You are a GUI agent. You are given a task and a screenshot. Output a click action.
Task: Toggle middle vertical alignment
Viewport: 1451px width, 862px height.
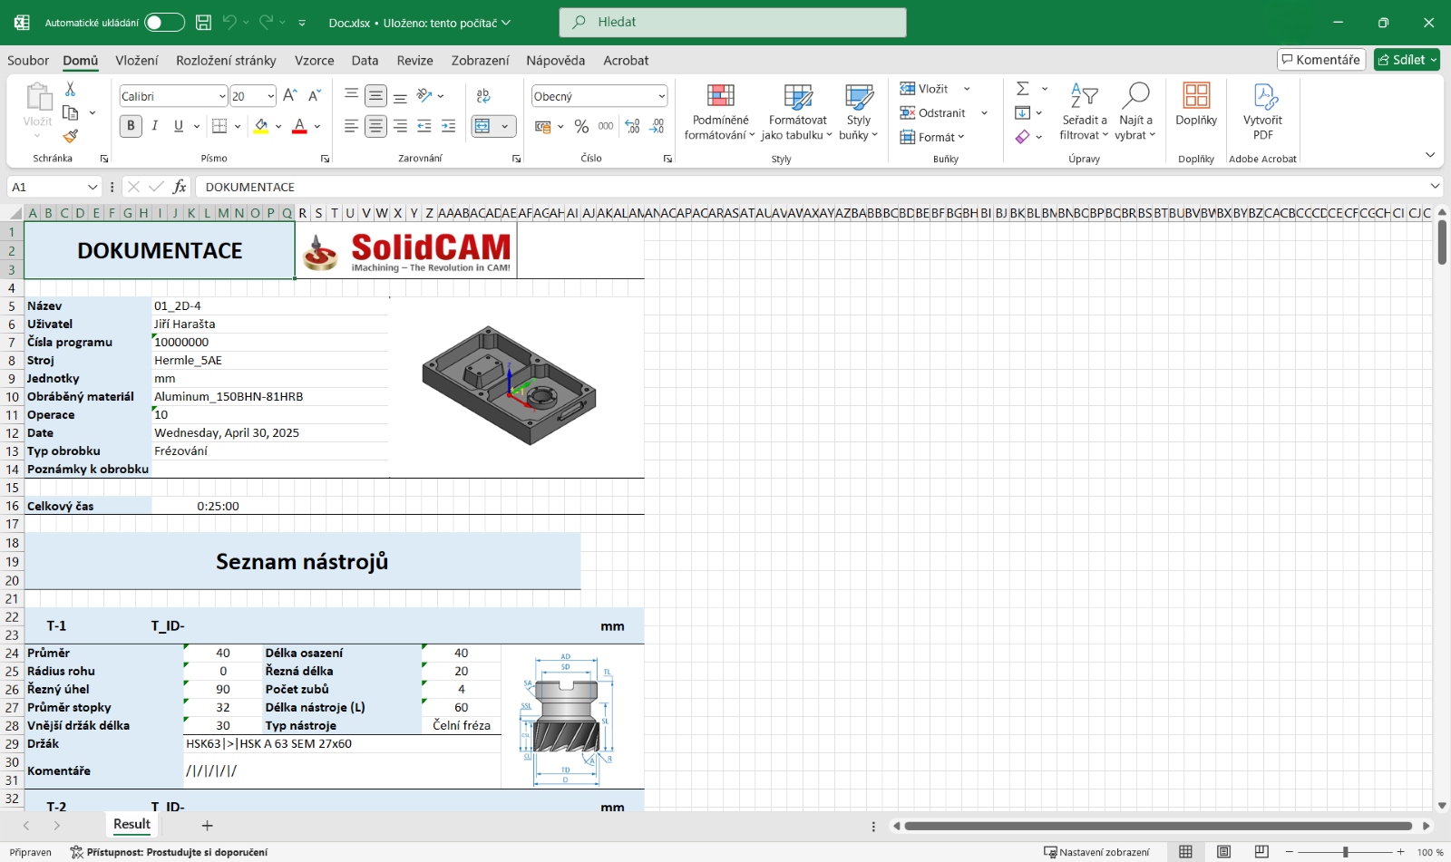coord(375,95)
